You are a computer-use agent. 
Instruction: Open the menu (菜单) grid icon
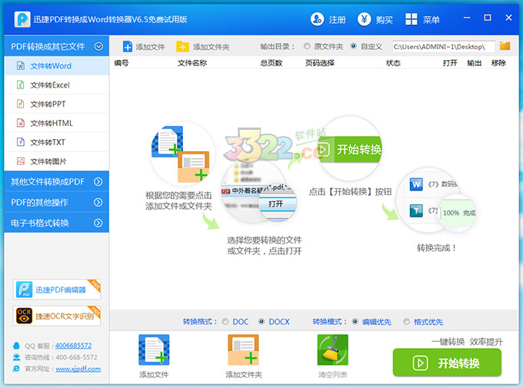click(411, 19)
